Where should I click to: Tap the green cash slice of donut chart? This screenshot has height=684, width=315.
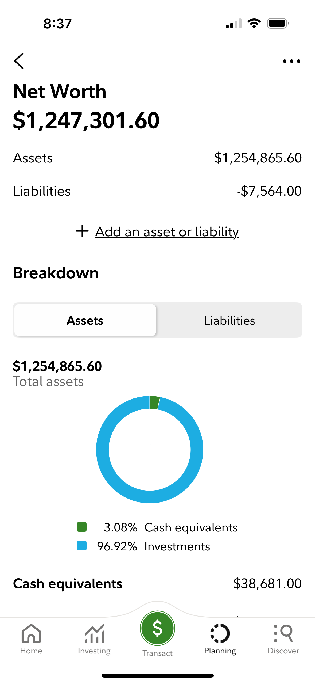tap(154, 402)
